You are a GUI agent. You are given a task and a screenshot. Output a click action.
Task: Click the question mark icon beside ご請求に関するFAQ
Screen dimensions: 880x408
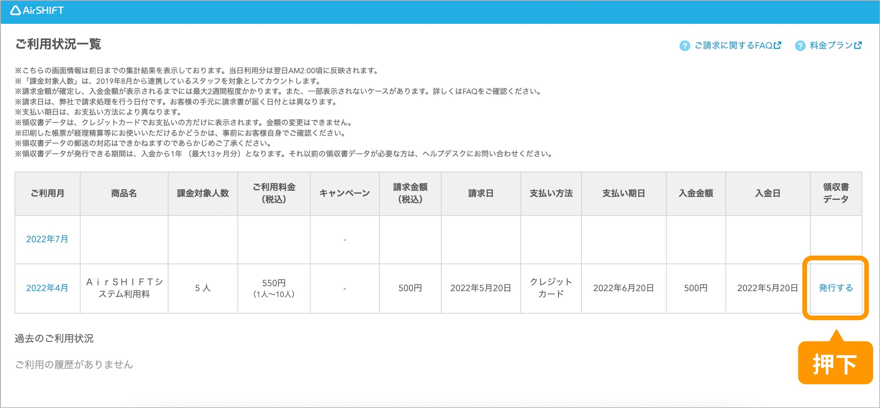(684, 46)
